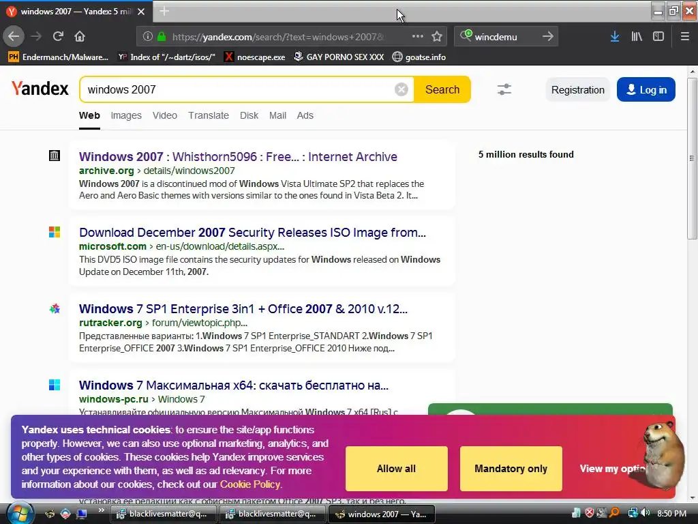Open the Translate tab
Image resolution: width=698 pixels, height=524 pixels.
tap(209, 115)
